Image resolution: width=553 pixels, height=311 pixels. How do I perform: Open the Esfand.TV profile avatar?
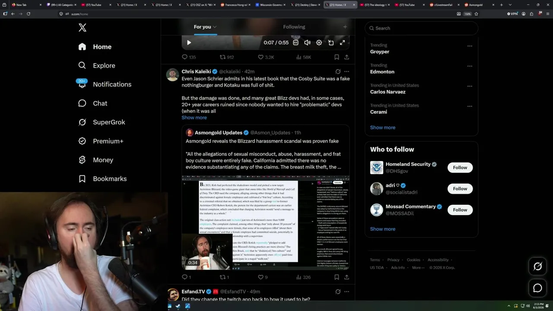[x=173, y=295]
